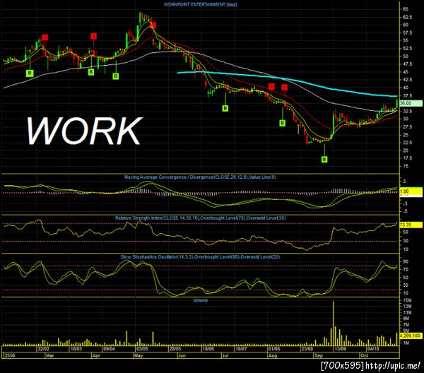Click the Sep month label
Screen dimensions: 424x373
[x=319, y=355]
